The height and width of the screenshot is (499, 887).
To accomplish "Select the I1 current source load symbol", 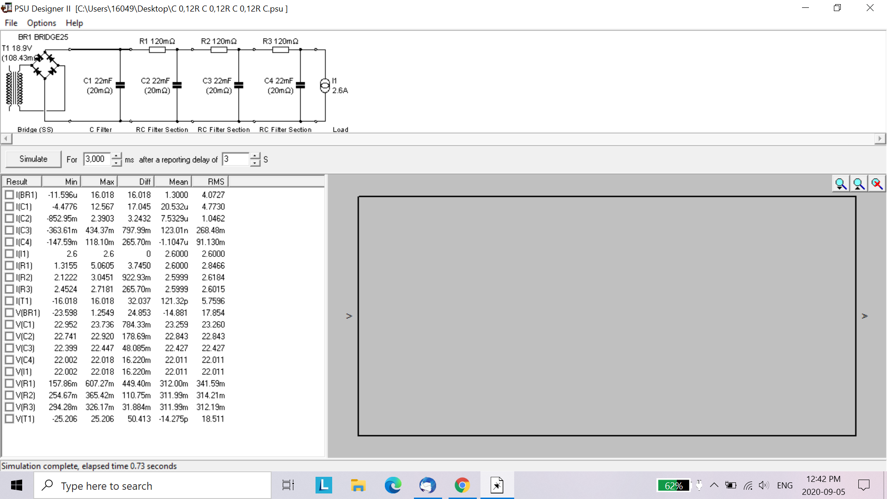I will 325,85.
